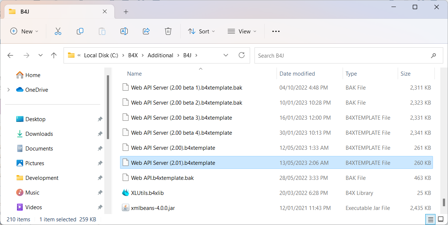Click the B4X breadcrumb in address bar
Image resolution: width=448 pixels, height=225 pixels.
tap(133, 55)
